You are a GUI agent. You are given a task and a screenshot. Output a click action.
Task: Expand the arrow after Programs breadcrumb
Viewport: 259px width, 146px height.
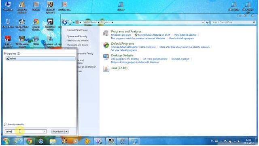113,22
